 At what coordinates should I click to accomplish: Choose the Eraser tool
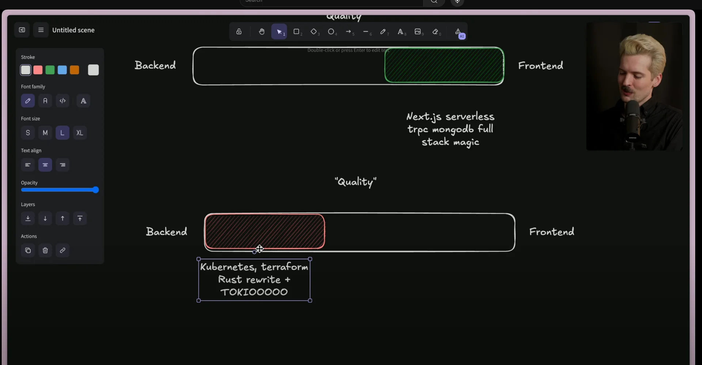pyautogui.click(x=435, y=32)
